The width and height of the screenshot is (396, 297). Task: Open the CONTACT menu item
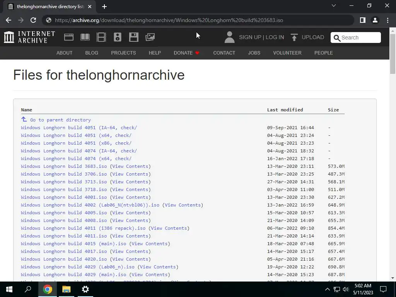pyautogui.click(x=224, y=53)
